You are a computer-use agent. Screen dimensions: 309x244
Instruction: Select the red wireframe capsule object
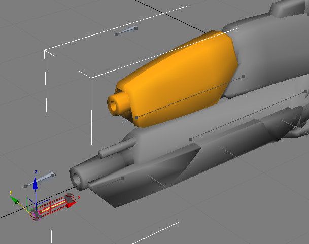pyautogui.click(x=53, y=207)
